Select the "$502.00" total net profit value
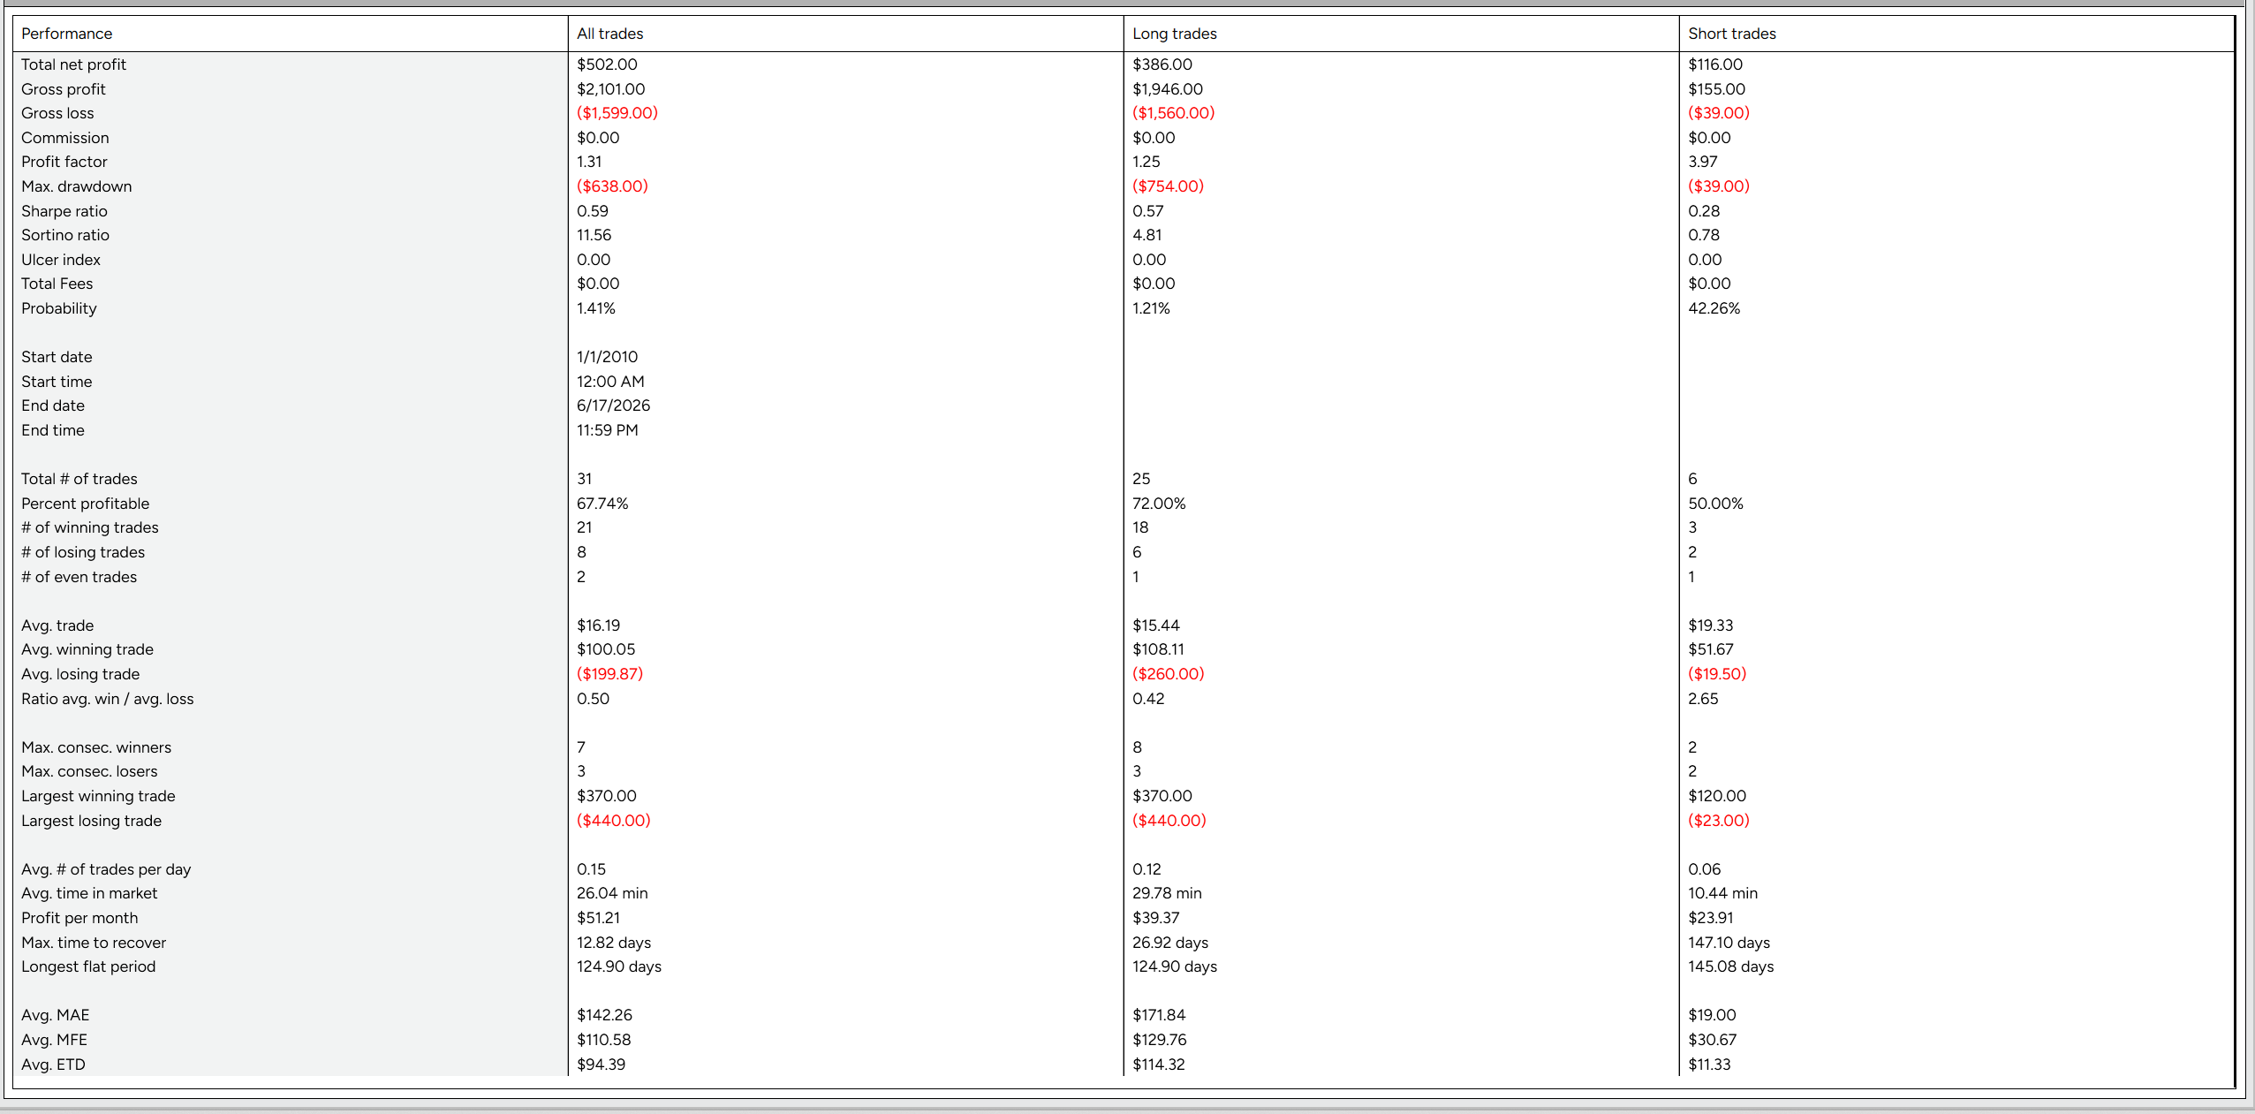This screenshot has width=2255, height=1114. click(608, 64)
